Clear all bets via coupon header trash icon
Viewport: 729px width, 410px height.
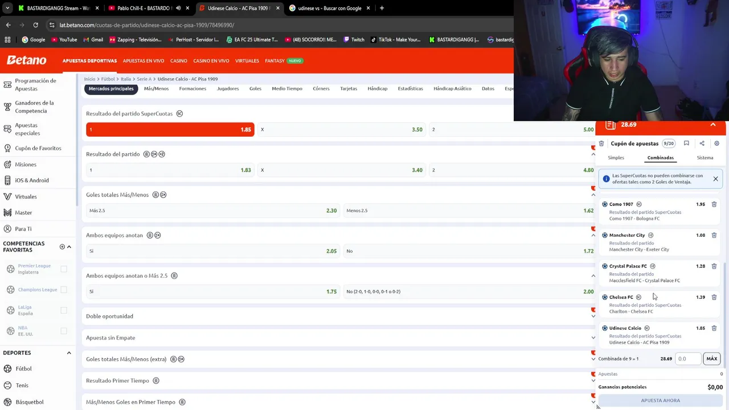[601, 143]
